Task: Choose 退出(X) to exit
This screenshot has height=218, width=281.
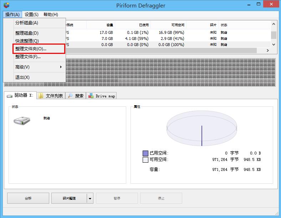Action: (x=39, y=77)
